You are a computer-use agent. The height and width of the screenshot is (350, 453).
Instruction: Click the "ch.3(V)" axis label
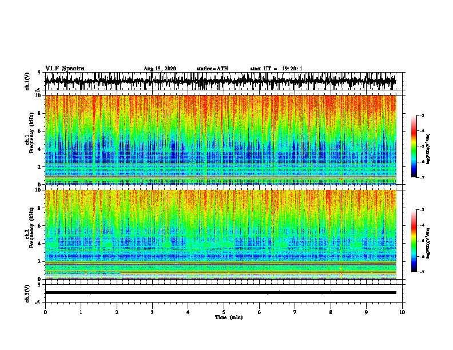pos(27,293)
